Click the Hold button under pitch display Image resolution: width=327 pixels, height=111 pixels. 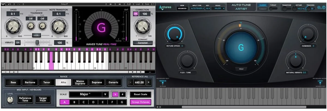click(x=241, y=69)
